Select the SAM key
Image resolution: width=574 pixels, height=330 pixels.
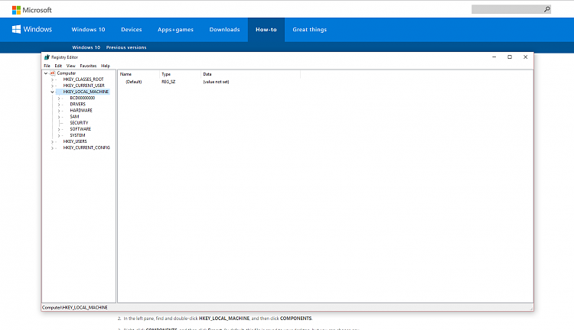(74, 117)
